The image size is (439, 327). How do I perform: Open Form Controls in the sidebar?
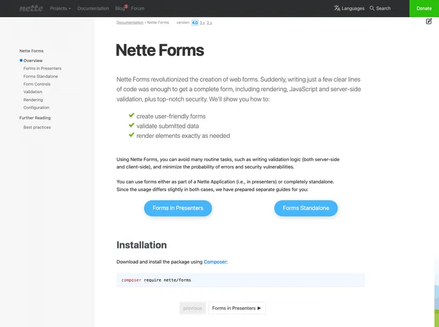coord(36,84)
